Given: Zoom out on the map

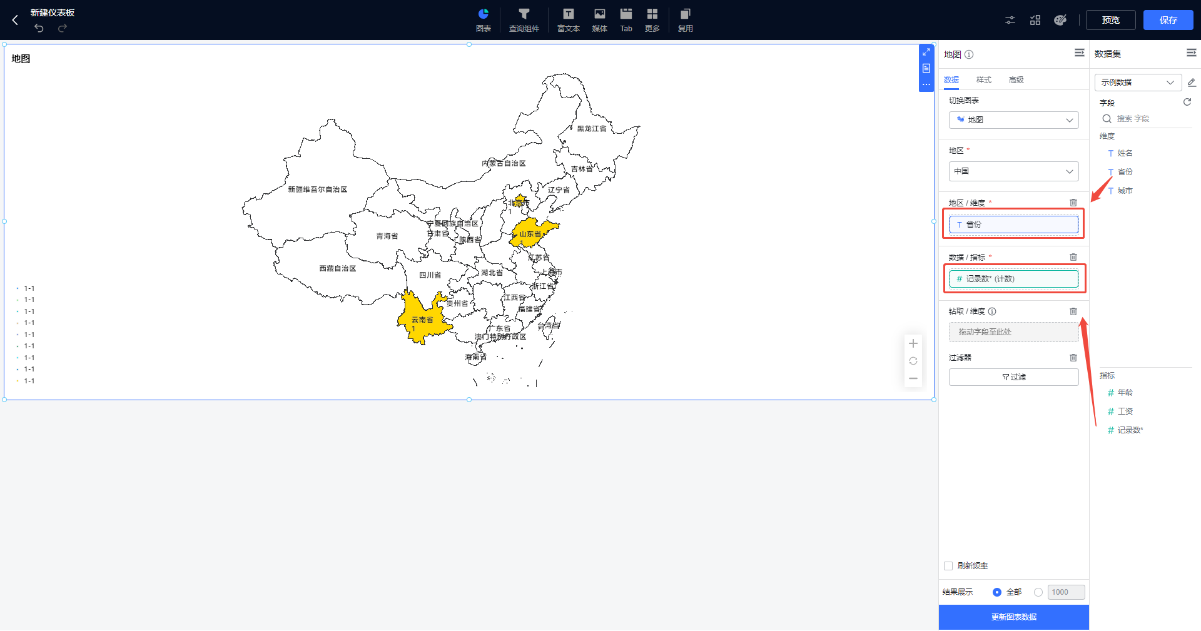Looking at the screenshot, I should pos(913,378).
